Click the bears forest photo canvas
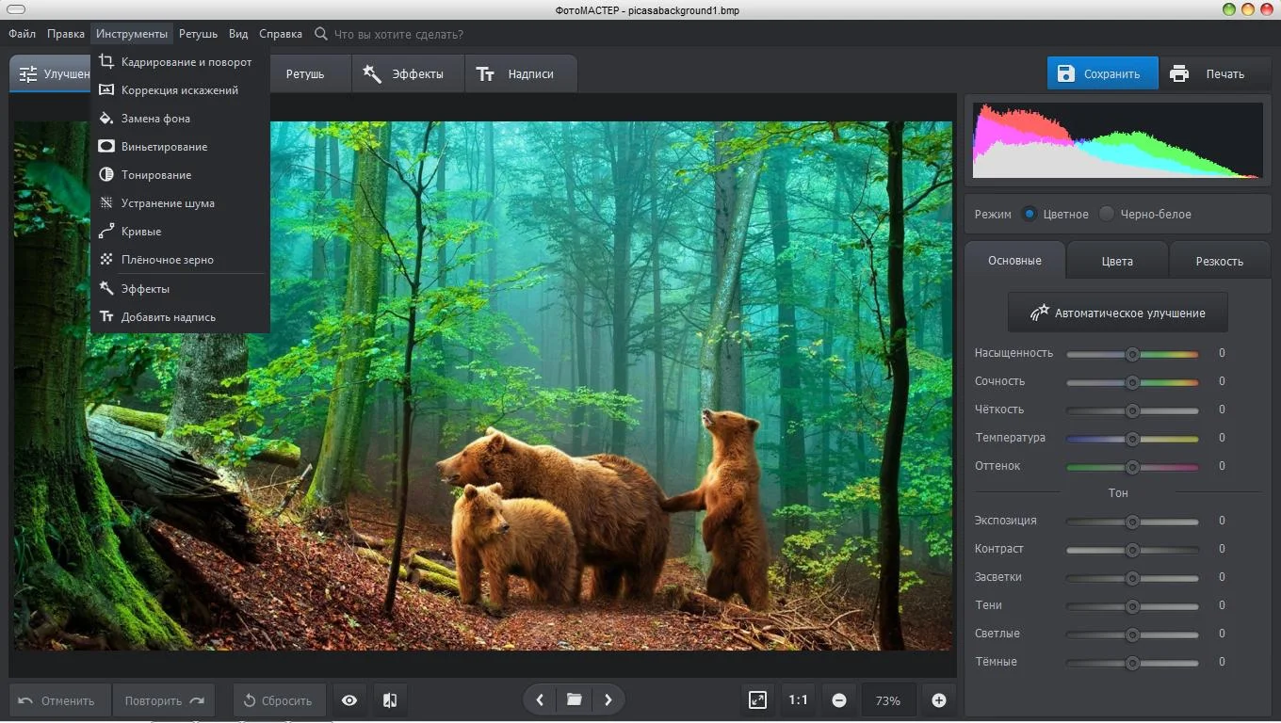Viewport: 1281px width, 723px height. click(x=482, y=386)
